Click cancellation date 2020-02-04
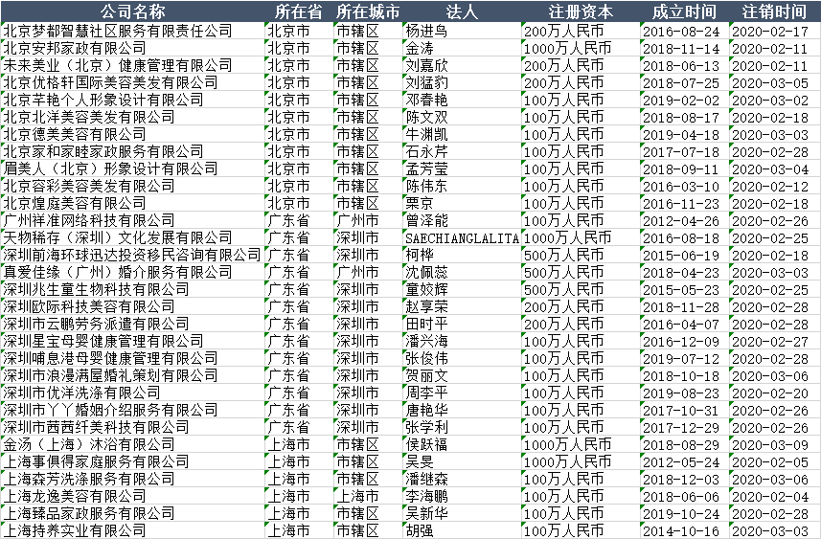The height and width of the screenshot is (539, 821). pyautogui.click(x=774, y=497)
